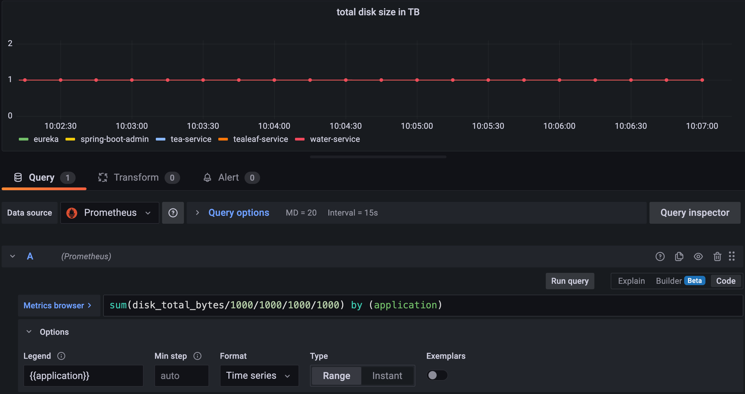Click query A help icon
This screenshot has width=745, height=394.
coord(660,256)
